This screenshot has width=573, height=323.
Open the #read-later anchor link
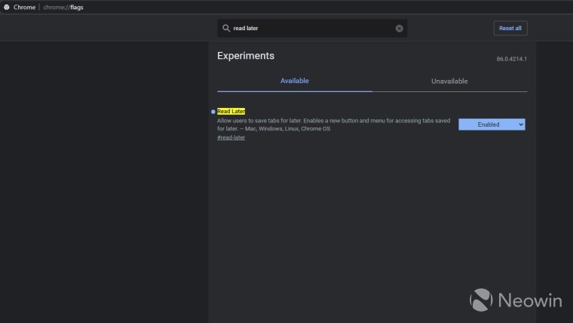231,137
